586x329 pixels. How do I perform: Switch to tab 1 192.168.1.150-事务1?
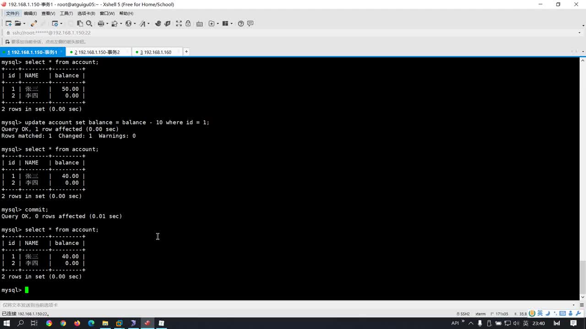(33, 52)
